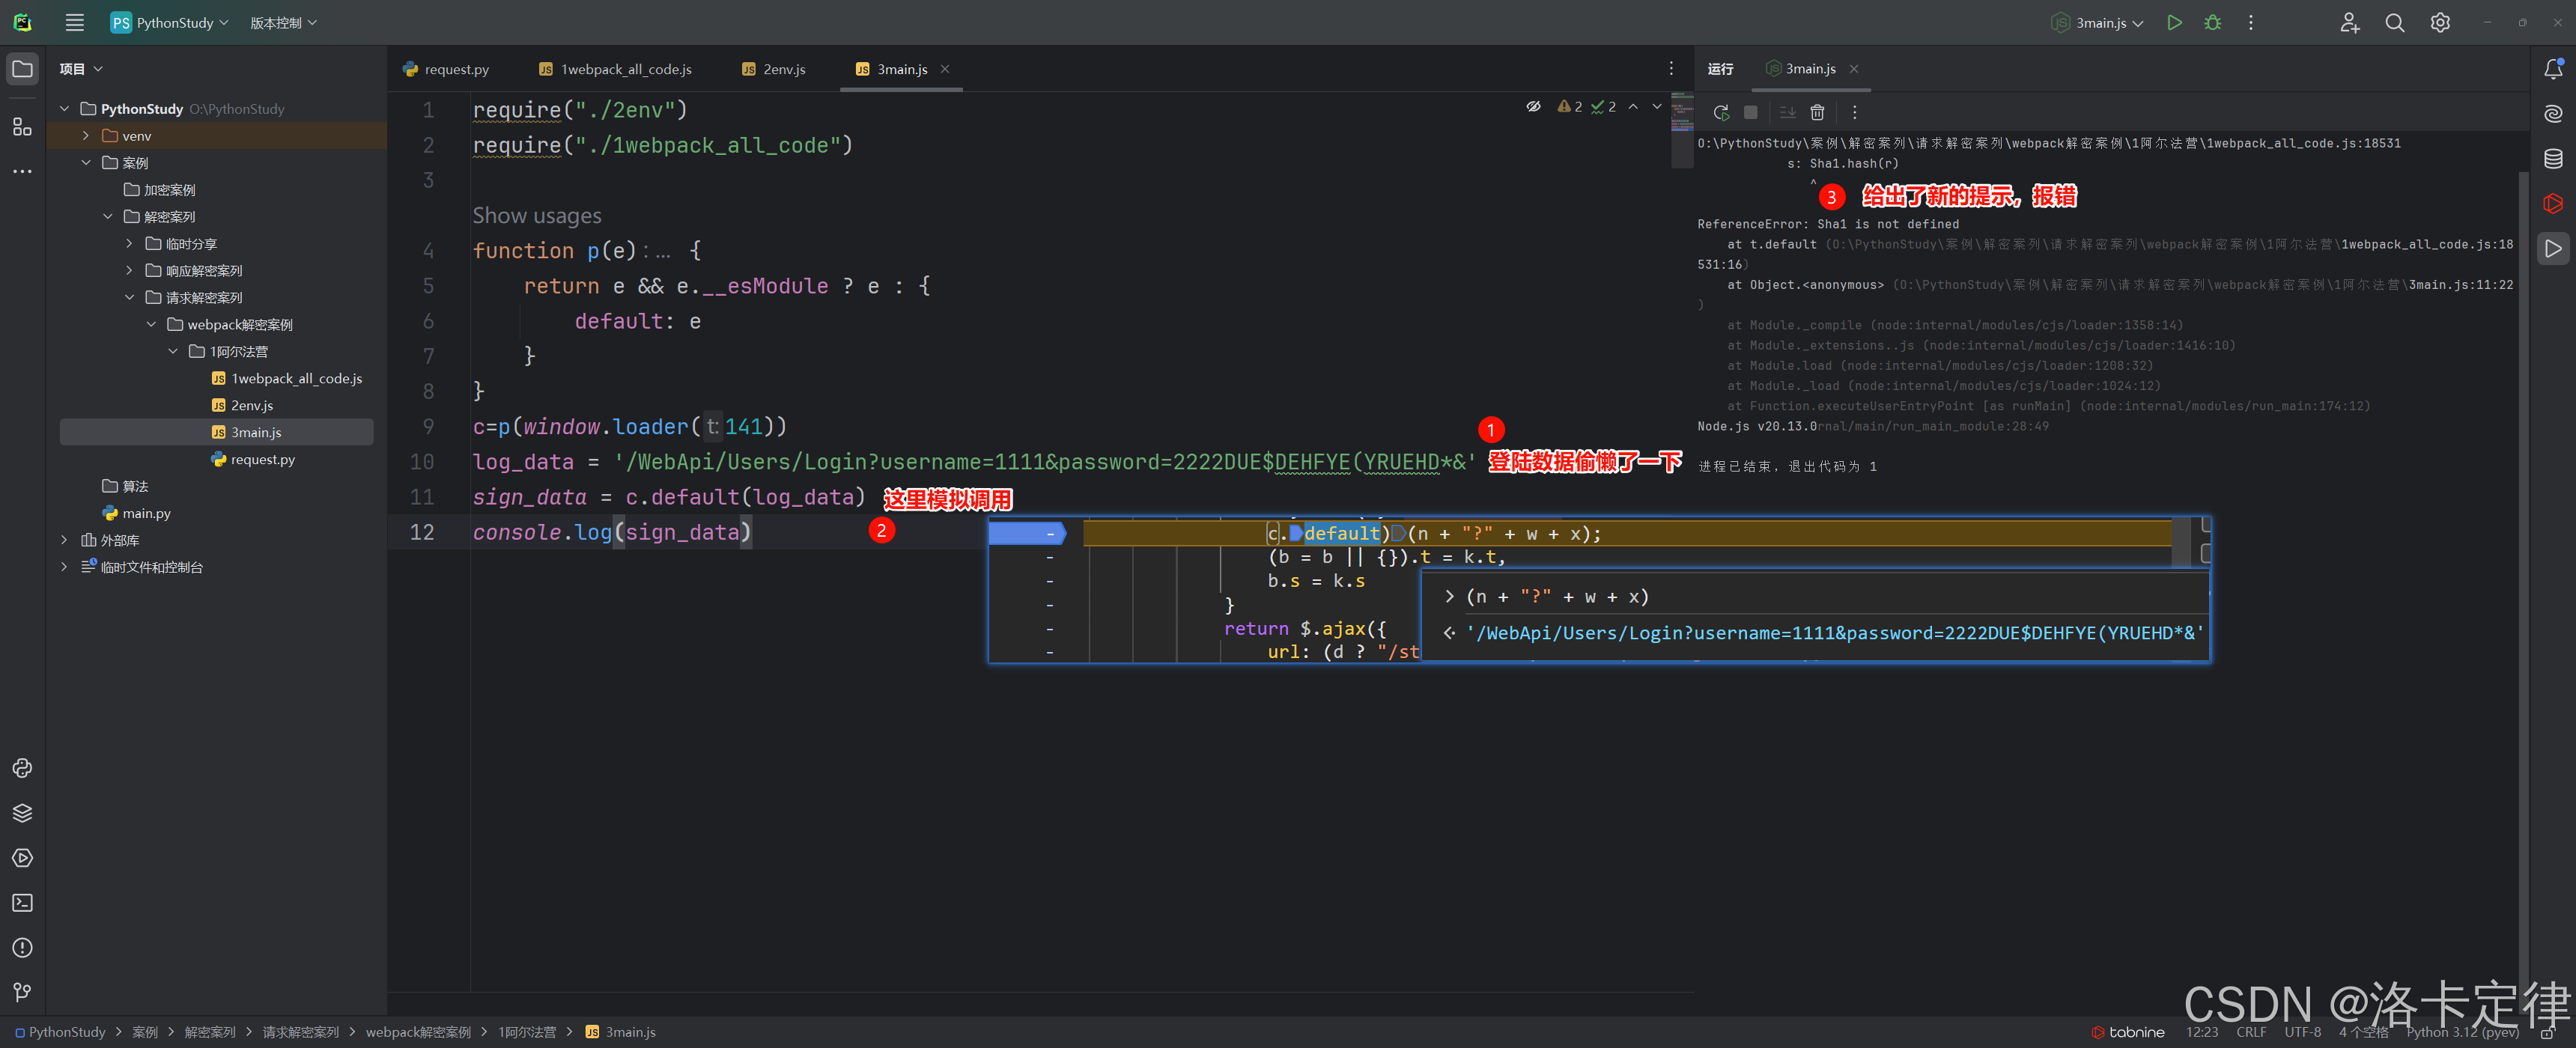Viewport: 2576px width, 1048px height.
Task: Open IDE settings gear icon
Action: pyautogui.click(x=2440, y=23)
